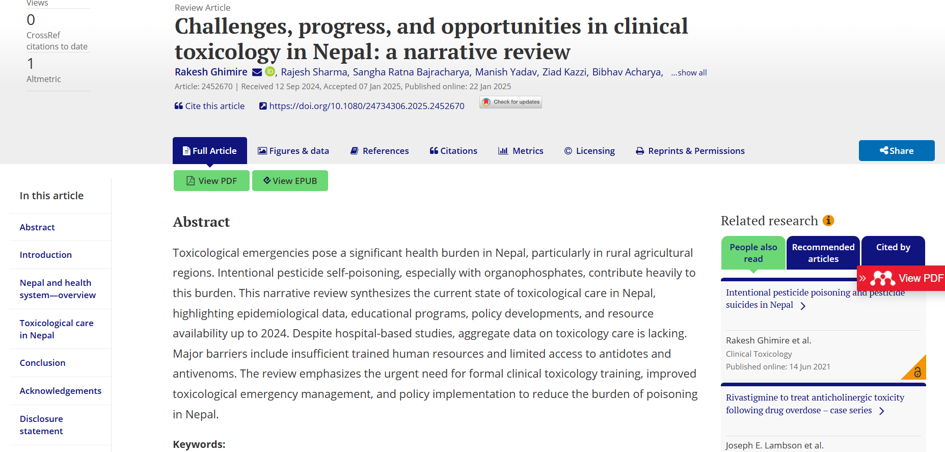Click the Related research info icon
945x452 pixels.
(828, 220)
